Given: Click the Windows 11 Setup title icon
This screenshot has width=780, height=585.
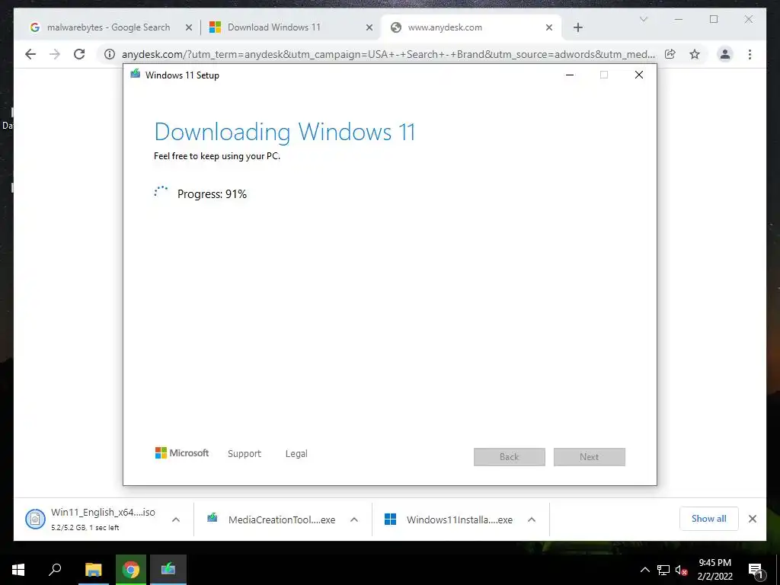Looking at the screenshot, I should point(135,75).
